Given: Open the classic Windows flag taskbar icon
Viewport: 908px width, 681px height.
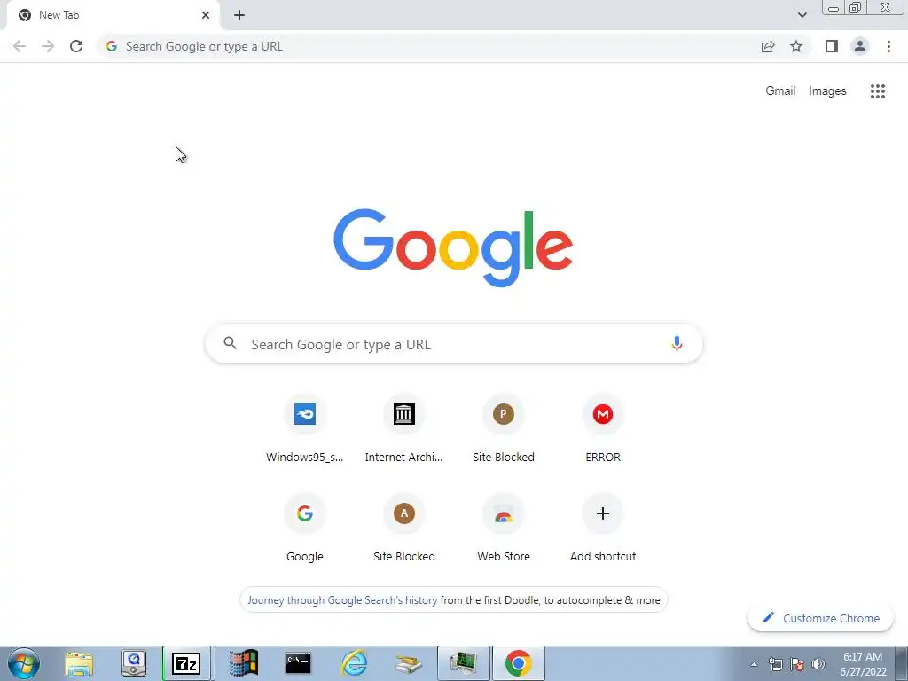Looking at the screenshot, I should click(243, 663).
